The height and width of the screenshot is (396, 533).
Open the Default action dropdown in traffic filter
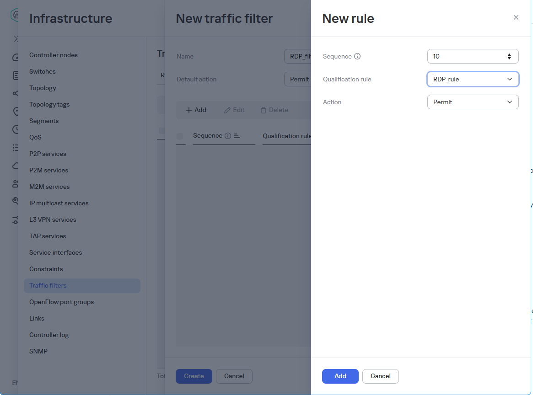[x=298, y=79]
